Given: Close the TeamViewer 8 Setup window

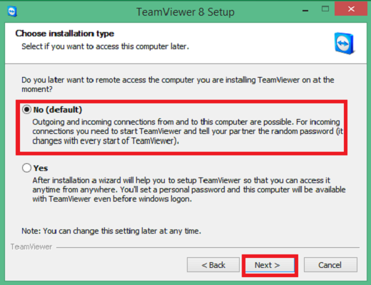Looking at the screenshot, I should click(x=351, y=9).
